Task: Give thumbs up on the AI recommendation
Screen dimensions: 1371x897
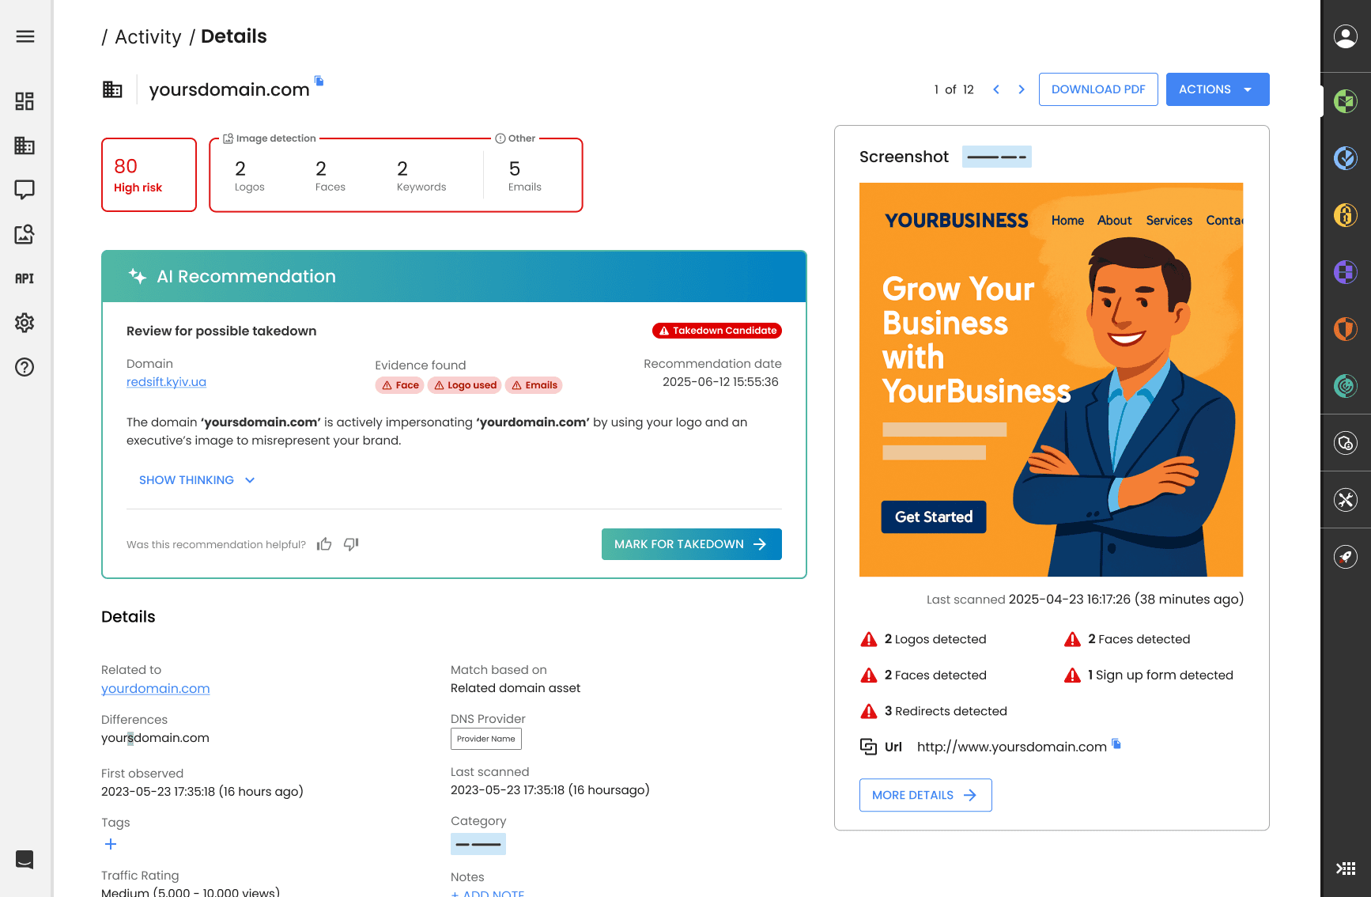Action: click(324, 543)
